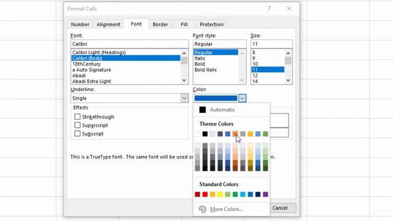This screenshot has height=221, width=393.
Task: Select the Font tab
Action: tap(136, 24)
